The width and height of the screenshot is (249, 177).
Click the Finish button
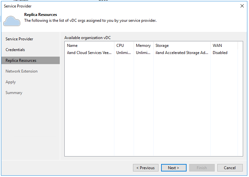coord(202,168)
